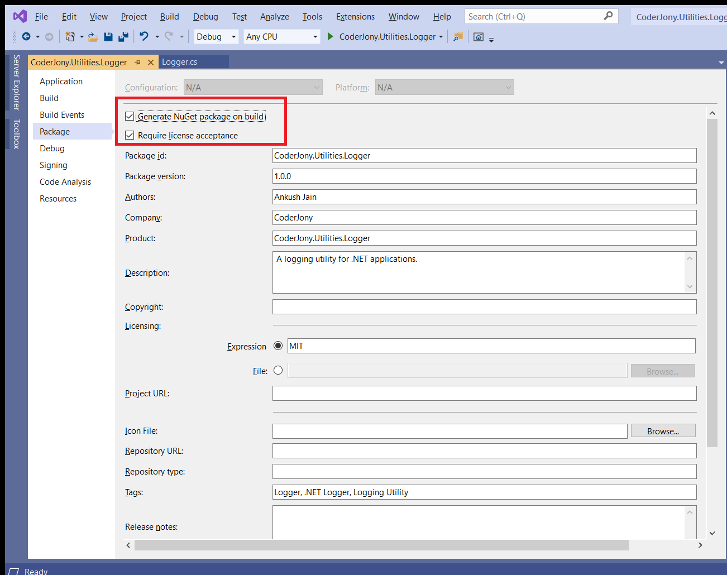The width and height of the screenshot is (727, 575).
Task: Select the license File radio button
Action: (278, 370)
